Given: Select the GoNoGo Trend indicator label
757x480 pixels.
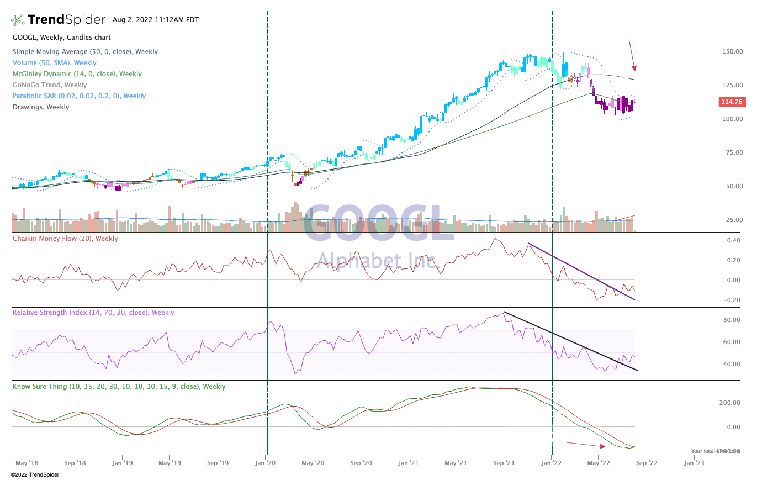Looking at the screenshot, I should tap(50, 85).
